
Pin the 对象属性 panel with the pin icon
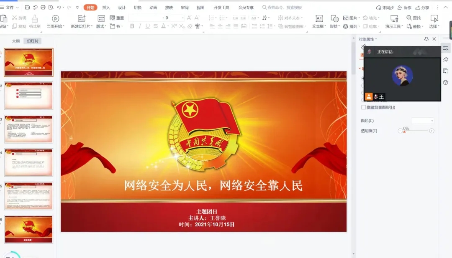coord(426,39)
